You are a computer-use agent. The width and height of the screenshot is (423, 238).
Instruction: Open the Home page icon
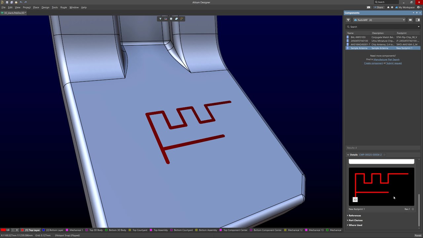click(x=388, y=7)
